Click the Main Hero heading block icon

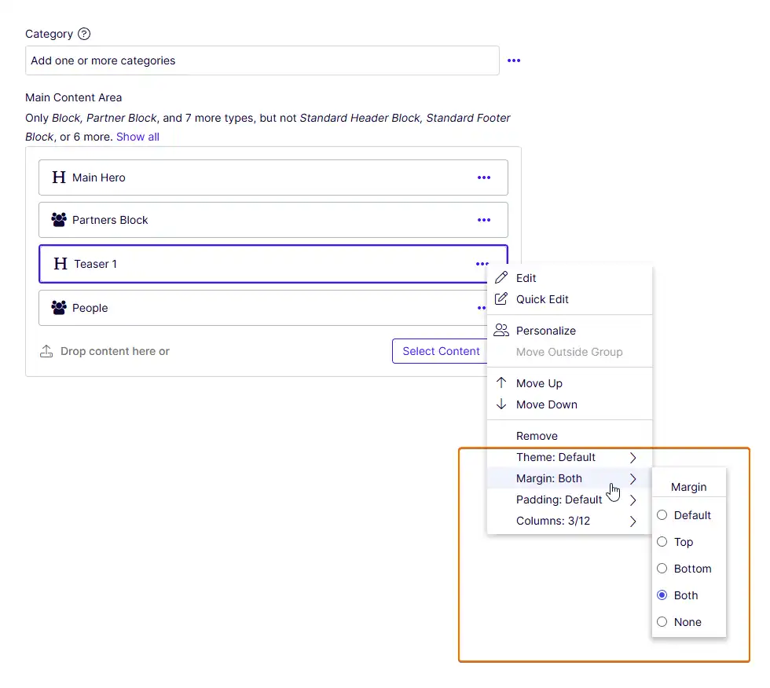point(59,177)
